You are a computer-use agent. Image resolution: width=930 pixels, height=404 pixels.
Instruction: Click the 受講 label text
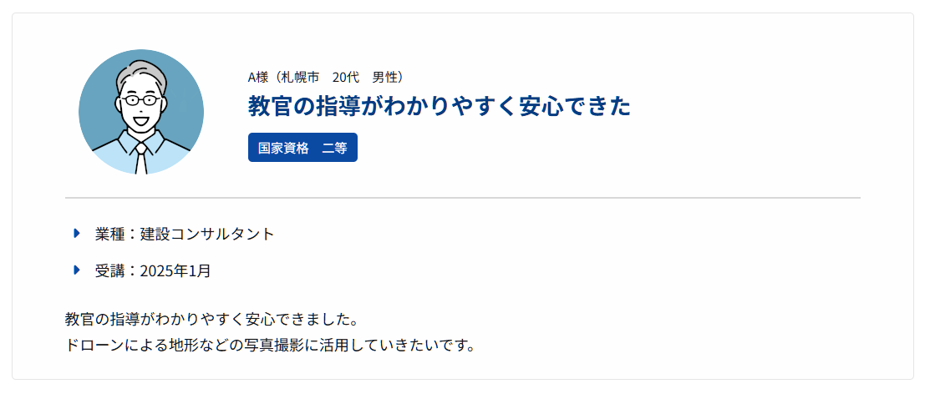[109, 270]
